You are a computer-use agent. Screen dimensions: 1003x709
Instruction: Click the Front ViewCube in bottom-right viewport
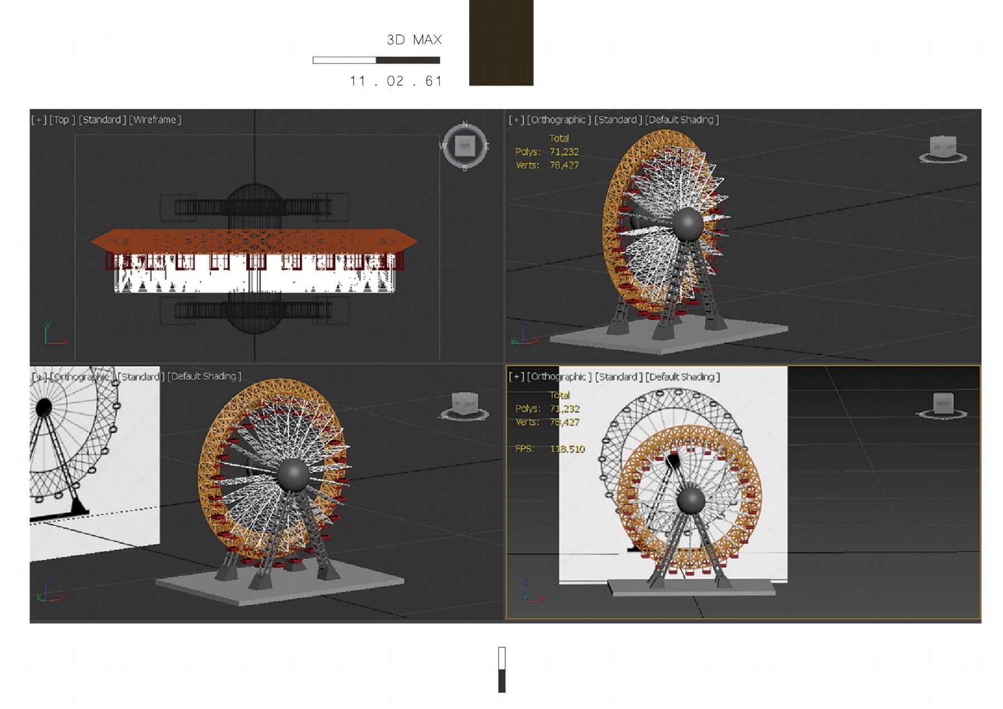pyautogui.click(x=943, y=404)
